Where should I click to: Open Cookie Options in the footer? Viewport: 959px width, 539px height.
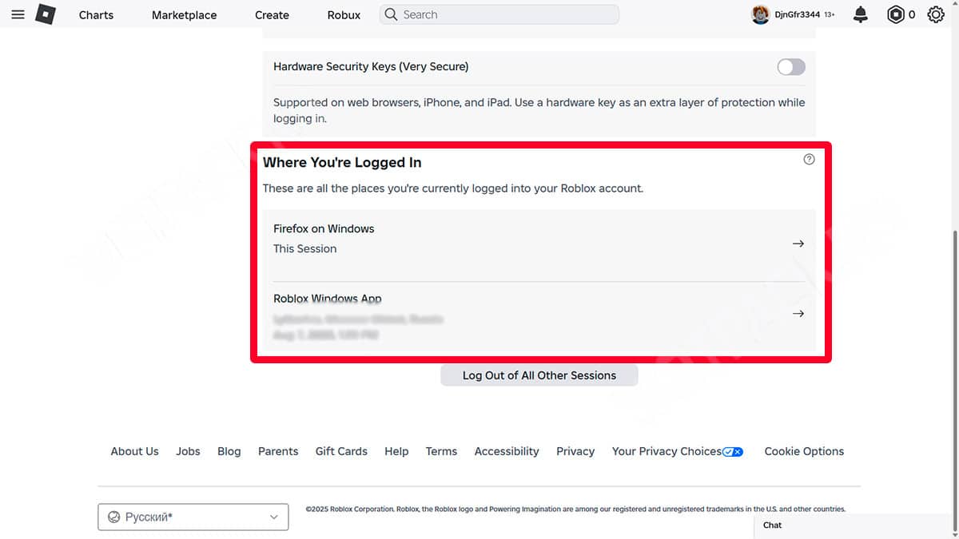point(804,451)
